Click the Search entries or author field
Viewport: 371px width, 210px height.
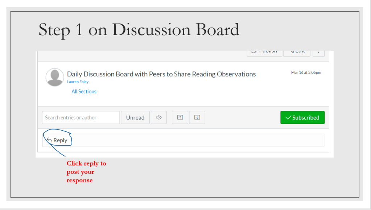coord(81,118)
